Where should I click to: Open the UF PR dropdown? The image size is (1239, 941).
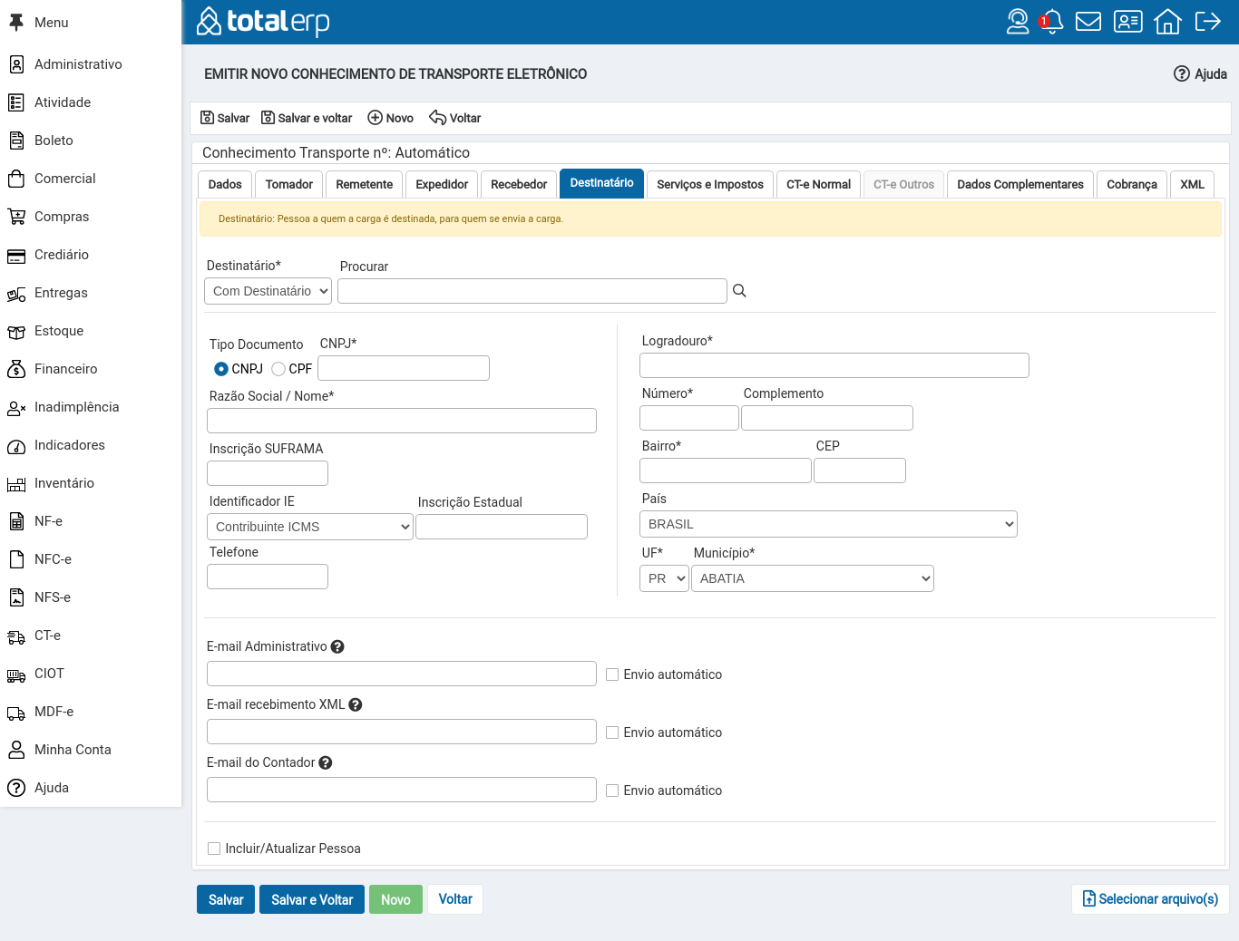coord(664,578)
